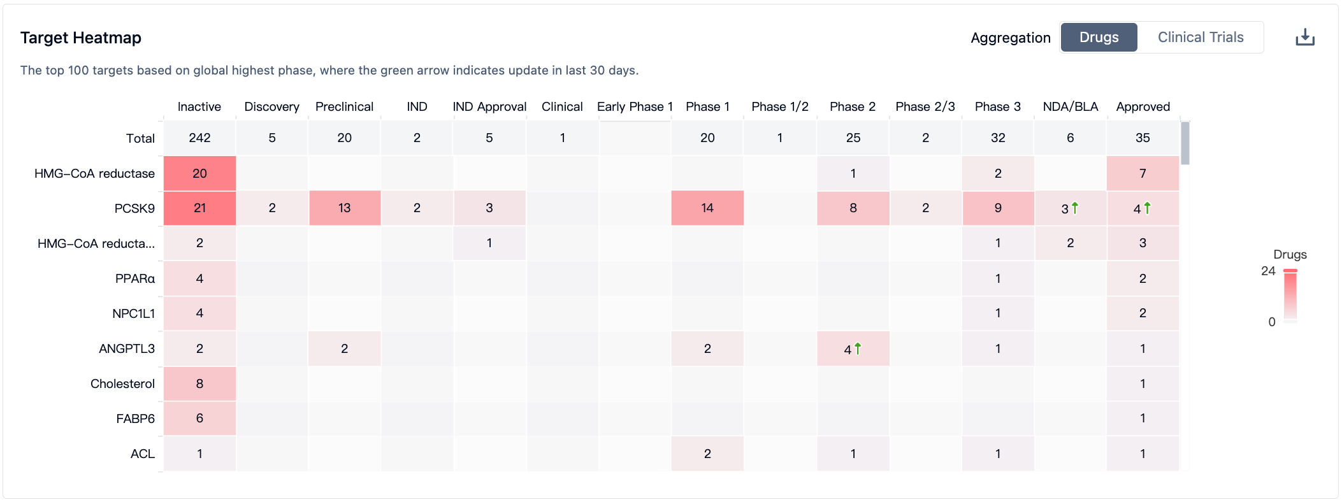Click PCSK9 Preclinical cell showing 13
Screen dimensions: 1342x502
click(344, 208)
